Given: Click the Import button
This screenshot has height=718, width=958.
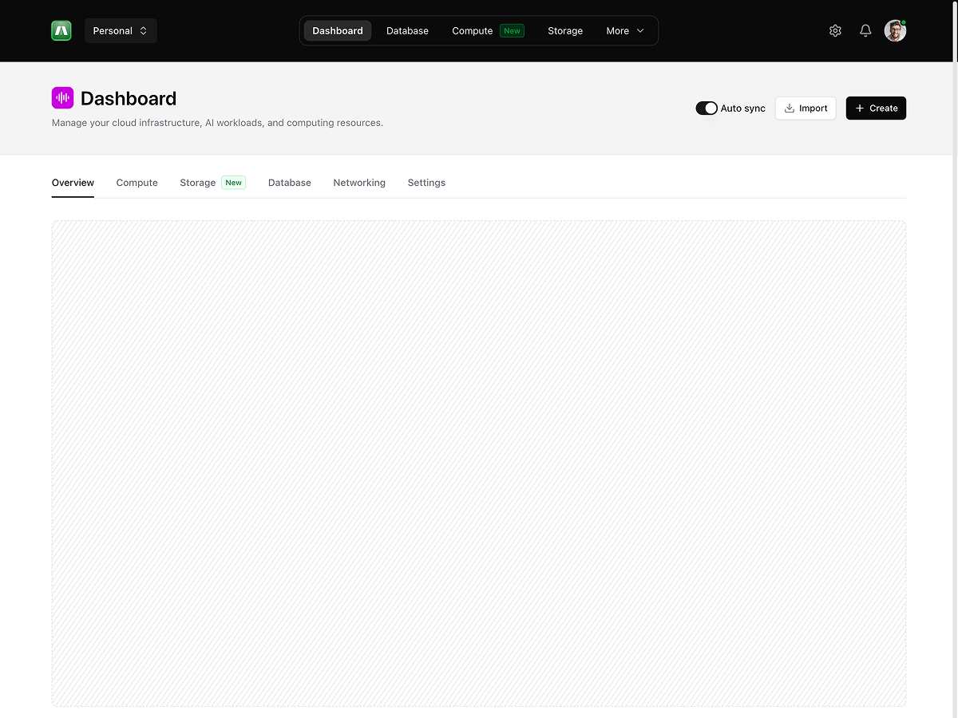Looking at the screenshot, I should pyautogui.click(x=805, y=108).
